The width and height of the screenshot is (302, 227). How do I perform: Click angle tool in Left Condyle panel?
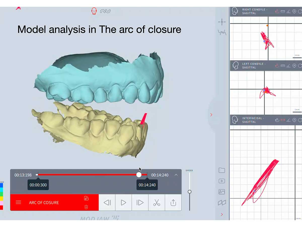point(288,66)
